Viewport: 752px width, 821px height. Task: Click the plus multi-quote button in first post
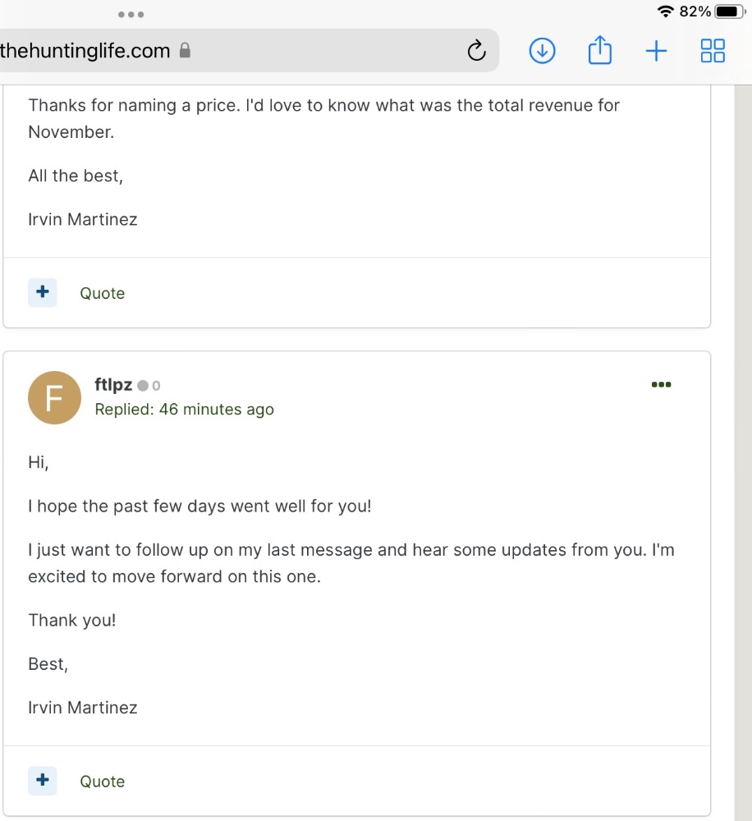coord(43,292)
